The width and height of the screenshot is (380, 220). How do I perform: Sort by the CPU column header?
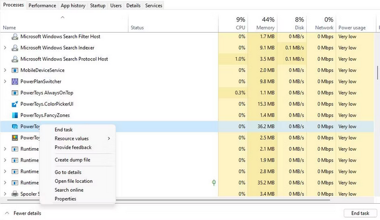(x=233, y=24)
